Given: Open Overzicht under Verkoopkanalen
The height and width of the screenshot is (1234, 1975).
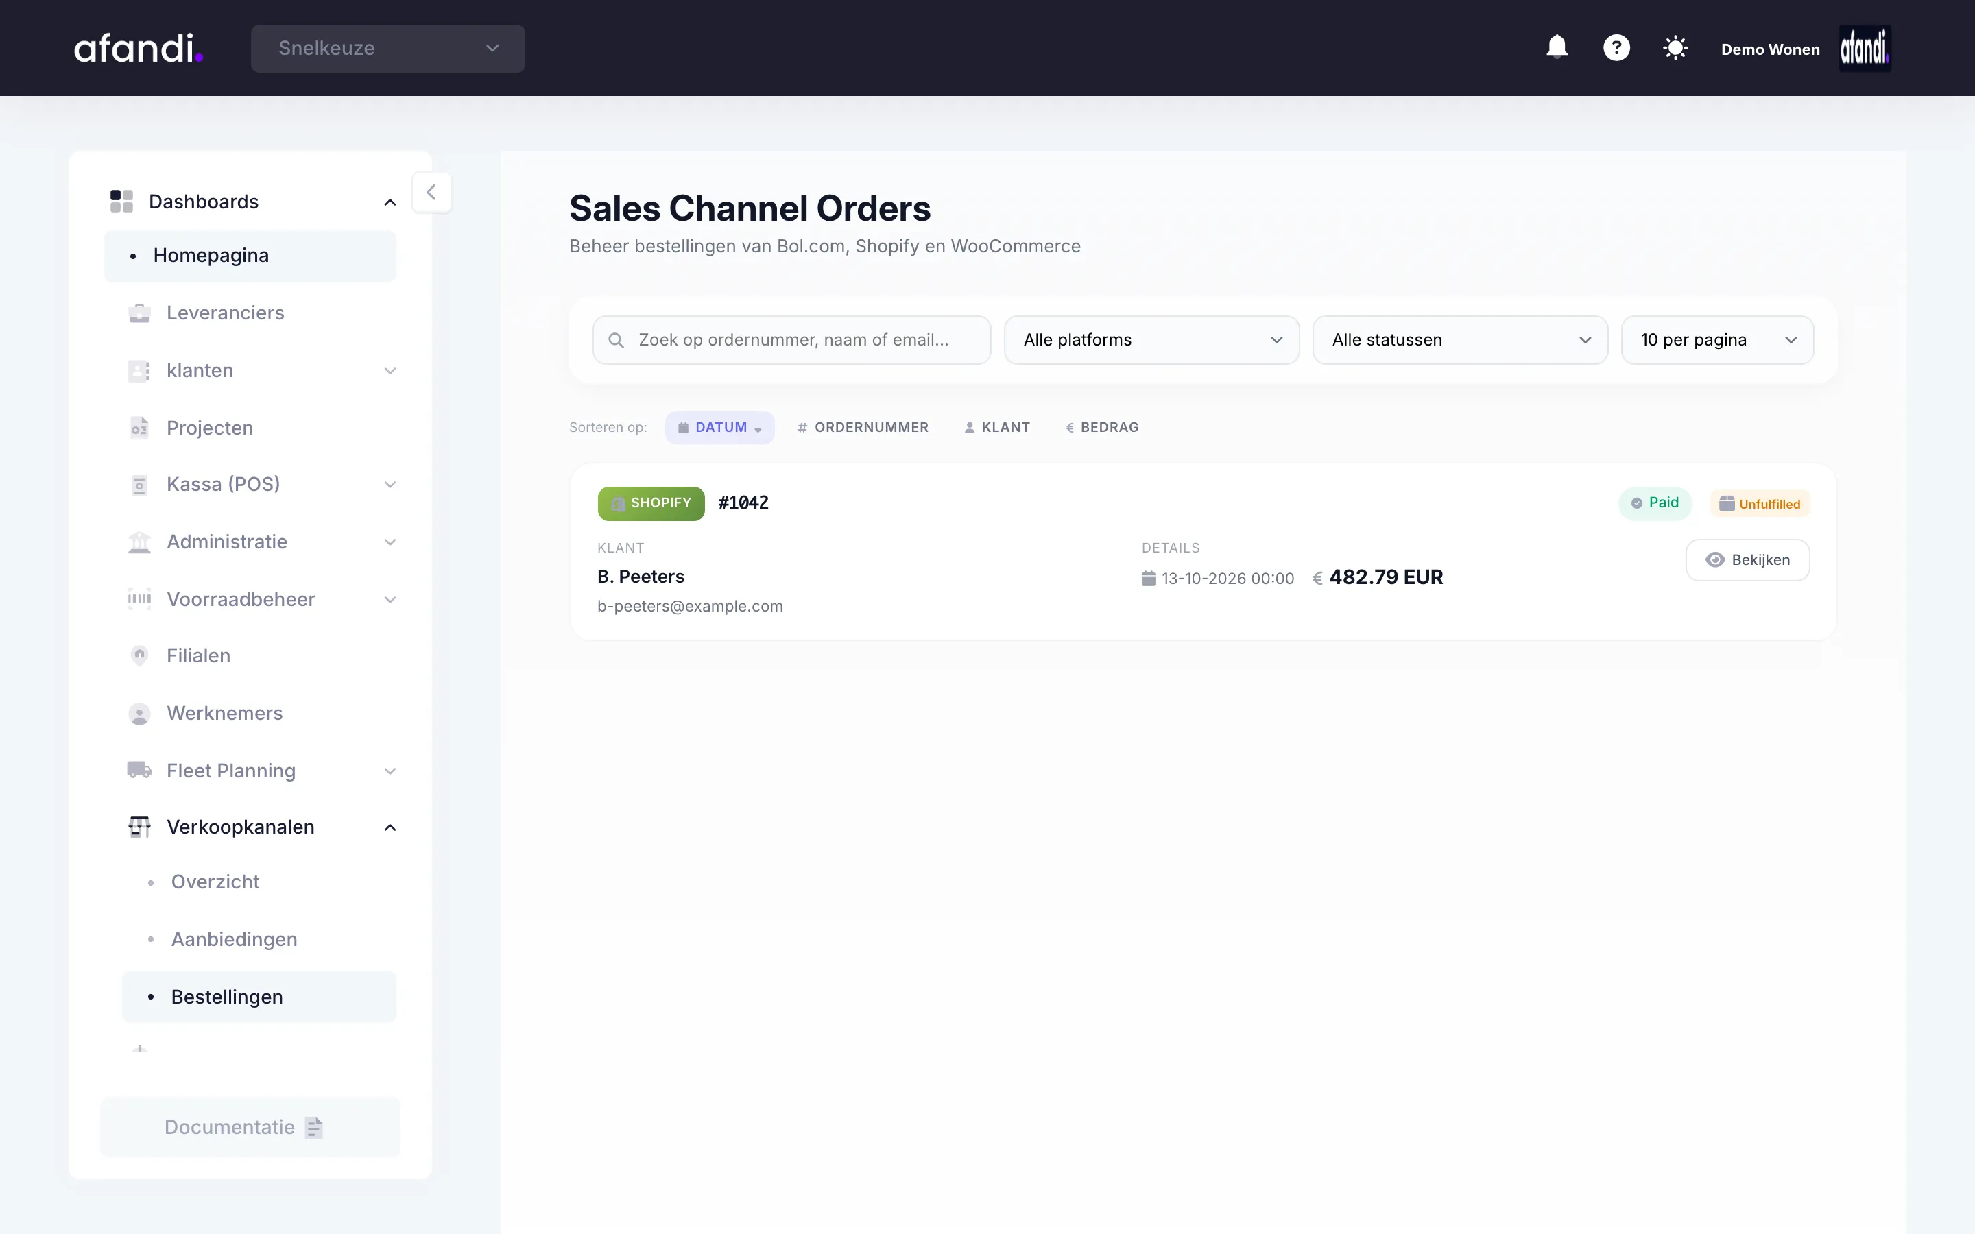Looking at the screenshot, I should (x=259, y=882).
